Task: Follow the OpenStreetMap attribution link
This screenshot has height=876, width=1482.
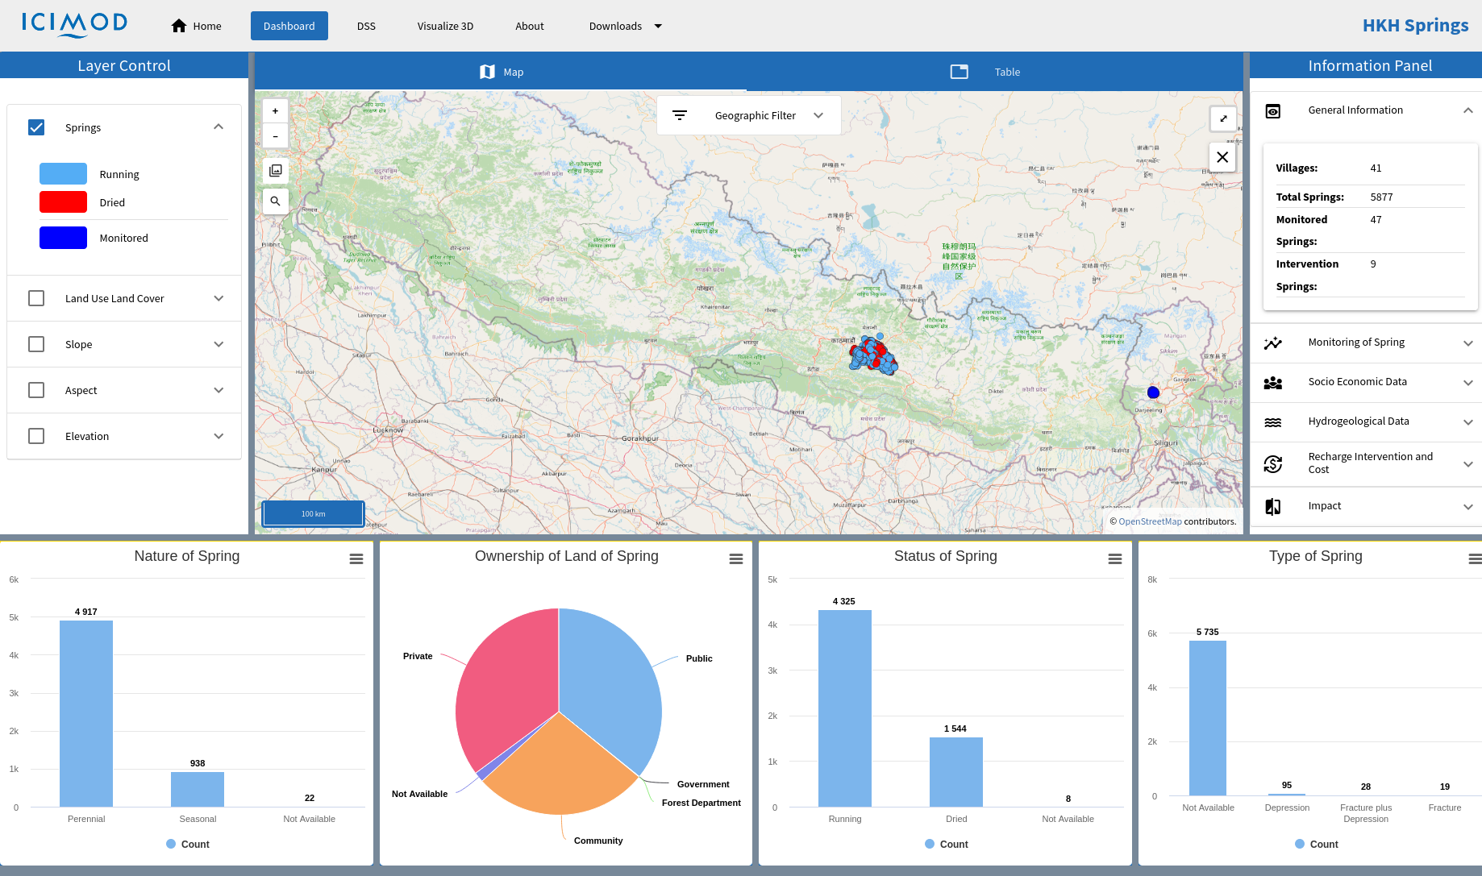Action: (x=1150, y=521)
